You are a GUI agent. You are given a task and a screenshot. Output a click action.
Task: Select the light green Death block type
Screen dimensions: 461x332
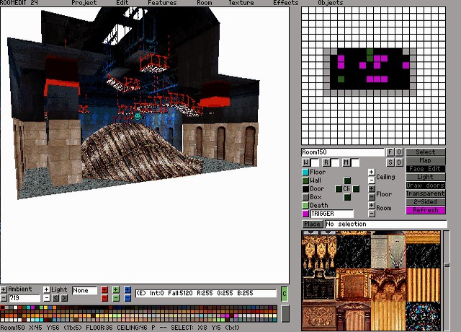305,206
